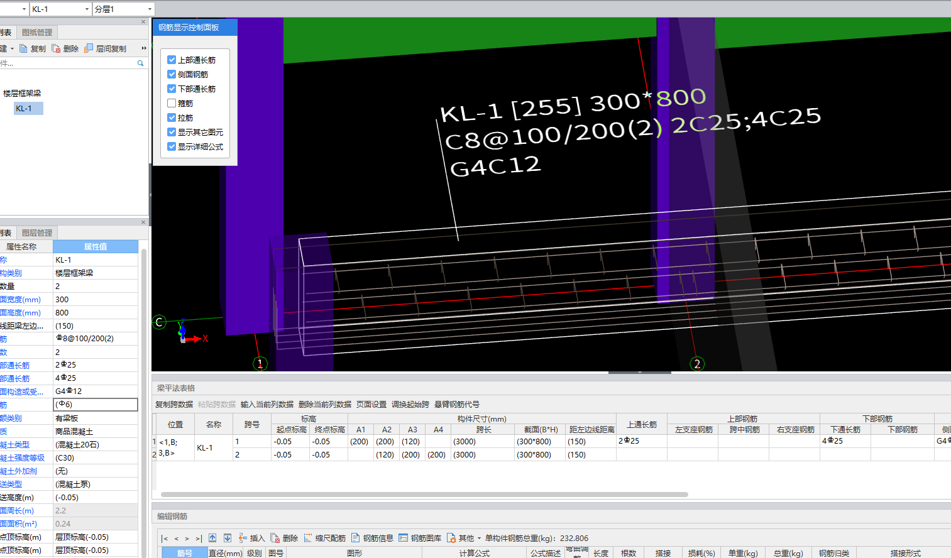Move the rebar row down with the down-arrow icon
Image resolution: width=951 pixels, height=558 pixels.
(228, 538)
